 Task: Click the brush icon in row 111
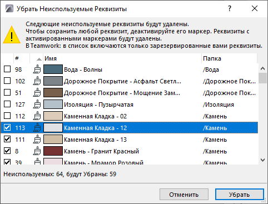37,140
